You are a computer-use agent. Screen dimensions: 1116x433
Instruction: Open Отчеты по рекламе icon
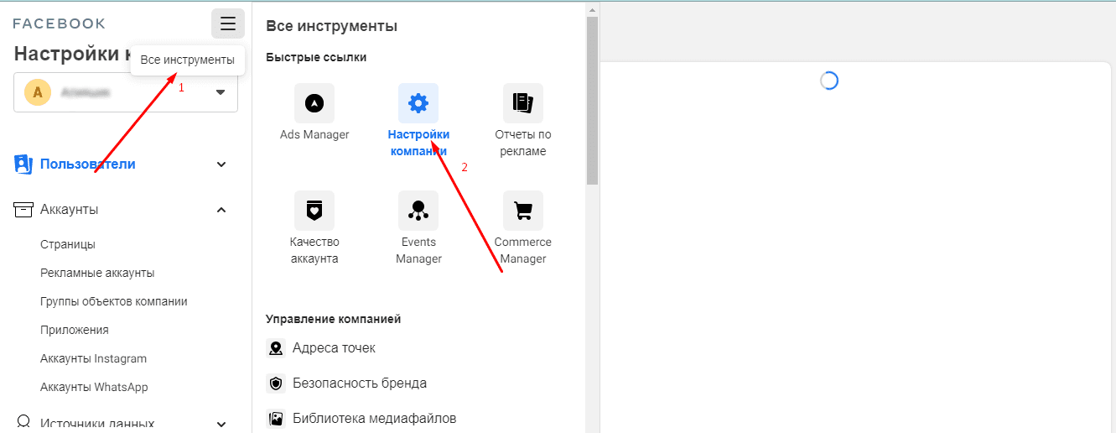point(523,103)
